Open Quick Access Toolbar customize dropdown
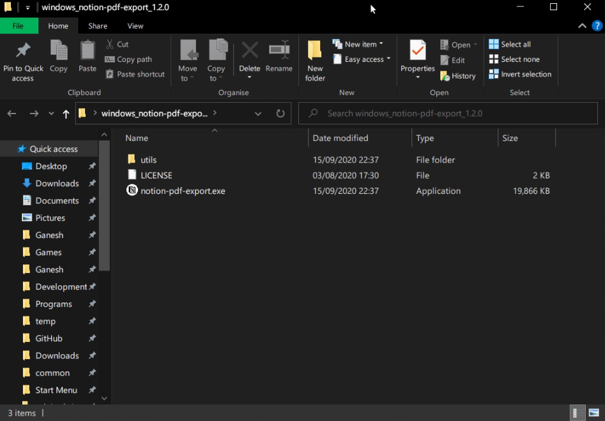 [27, 7]
